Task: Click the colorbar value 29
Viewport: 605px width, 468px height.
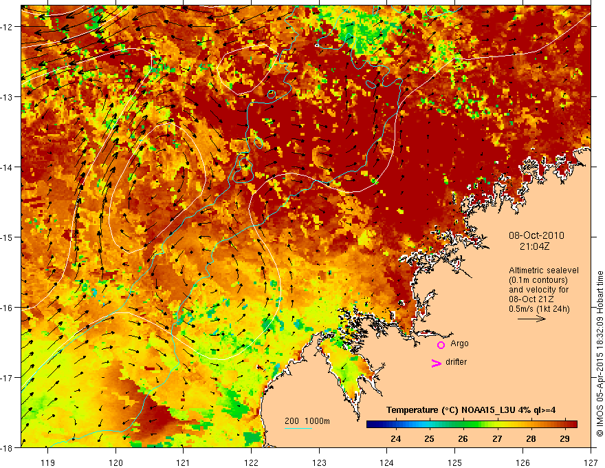Action: tap(565, 438)
